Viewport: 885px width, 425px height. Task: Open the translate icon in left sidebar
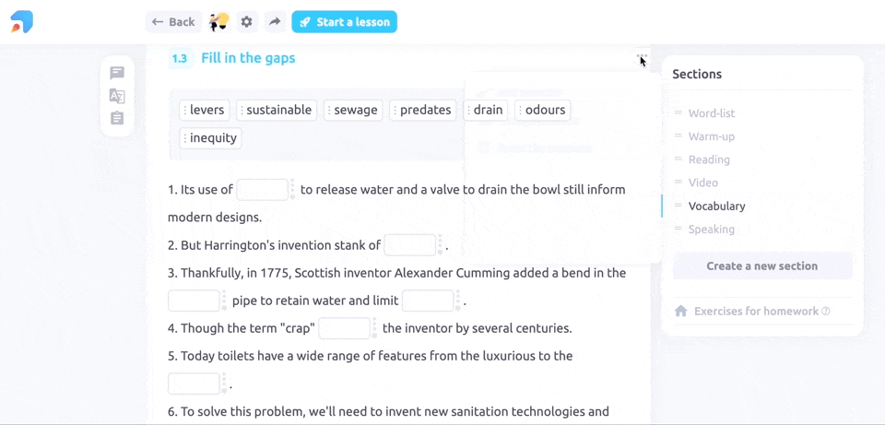tap(117, 96)
